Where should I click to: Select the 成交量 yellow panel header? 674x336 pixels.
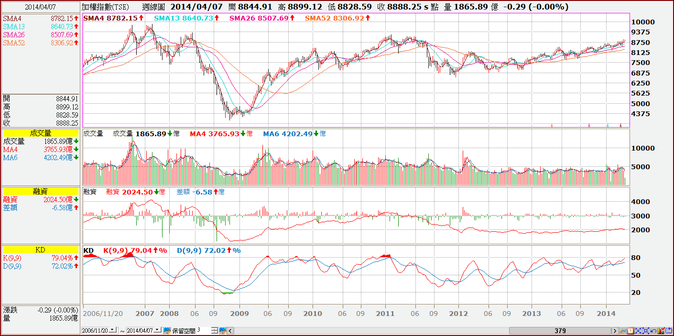(41, 133)
